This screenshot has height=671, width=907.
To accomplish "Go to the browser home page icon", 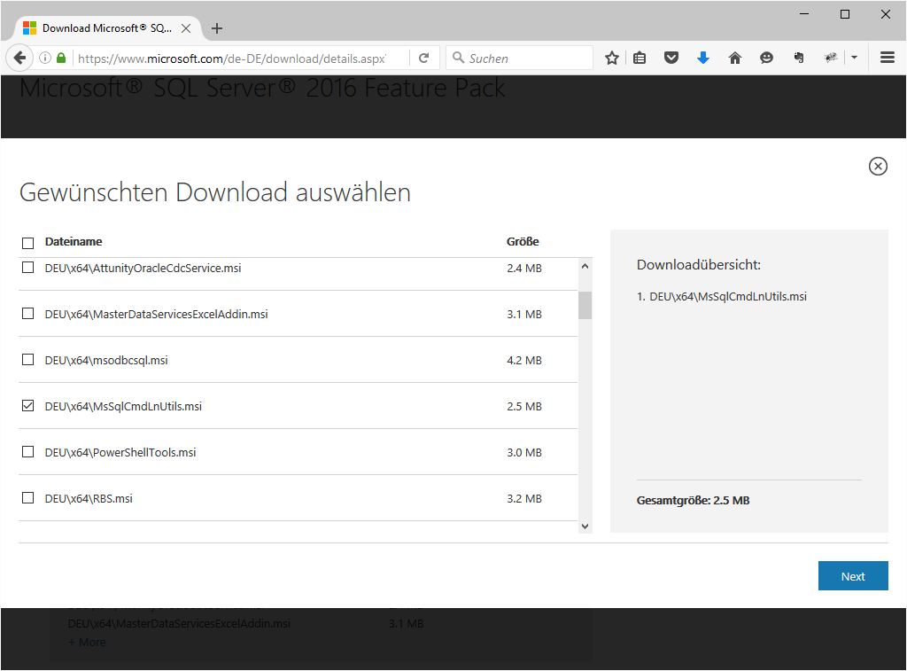I will pos(734,58).
